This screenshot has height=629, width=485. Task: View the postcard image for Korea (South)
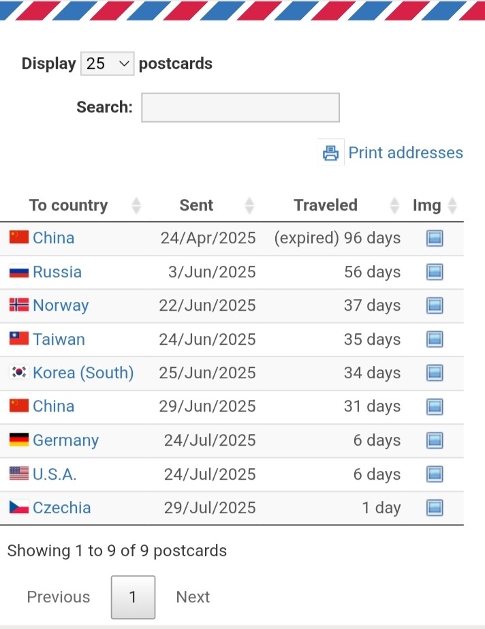435,373
